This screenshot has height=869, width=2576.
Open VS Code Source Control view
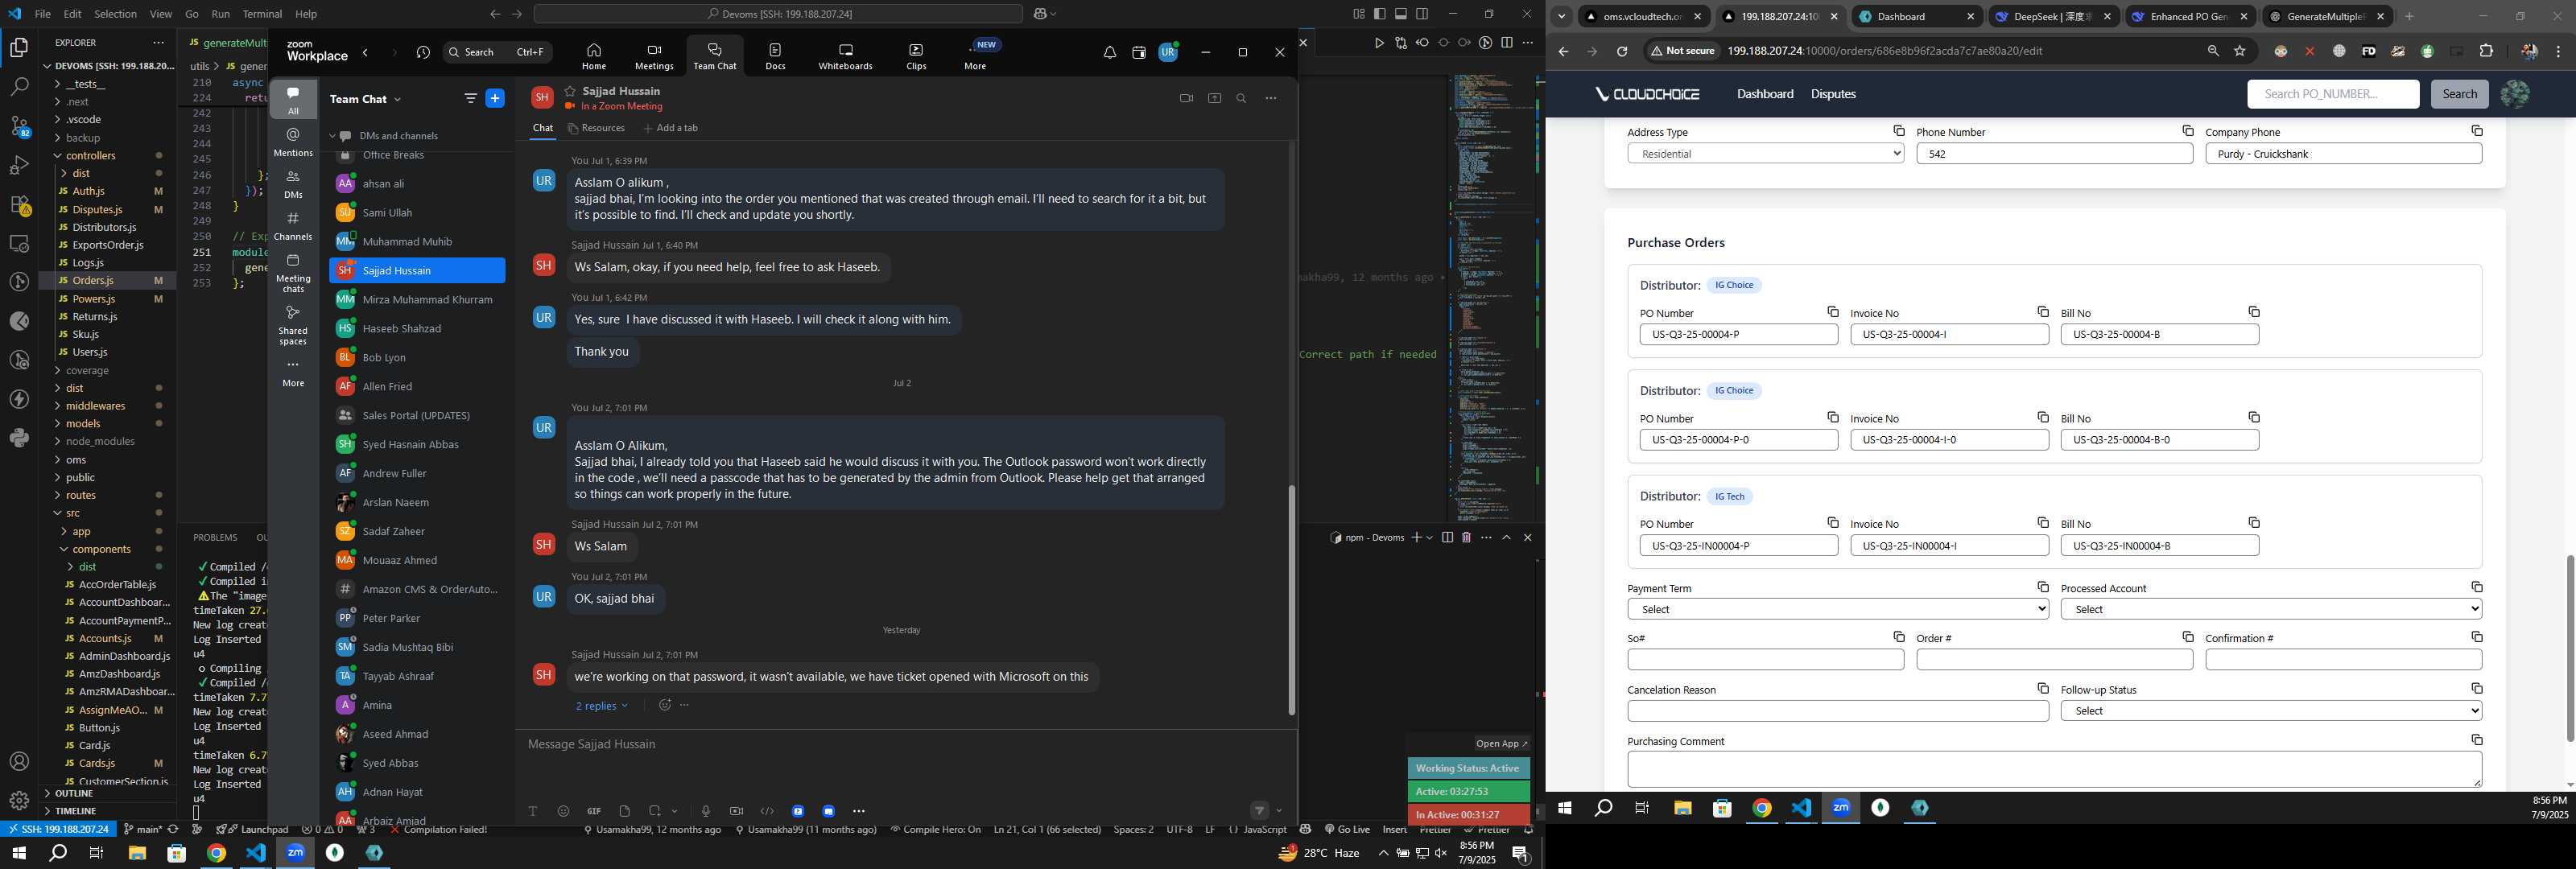[x=19, y=126]
